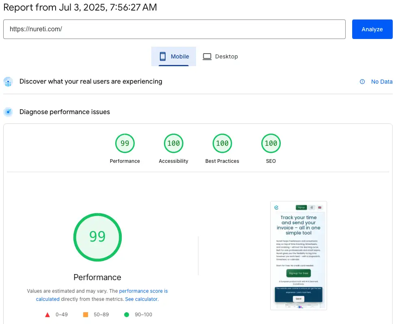Click the '90–100' legend text
This screenshot has height=324, width=396.
pos(144,315)
